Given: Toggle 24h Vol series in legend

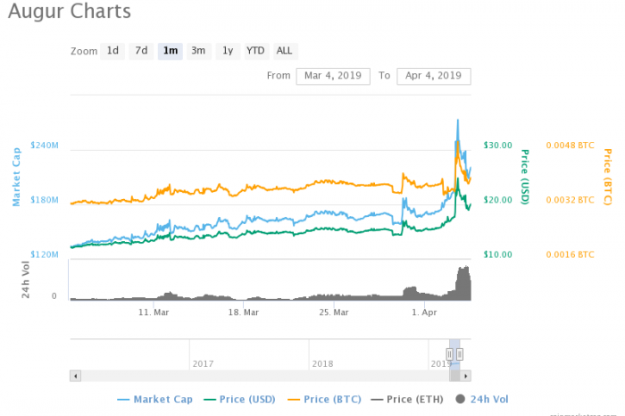Looking at the screenshot, I should coord(482,399).
